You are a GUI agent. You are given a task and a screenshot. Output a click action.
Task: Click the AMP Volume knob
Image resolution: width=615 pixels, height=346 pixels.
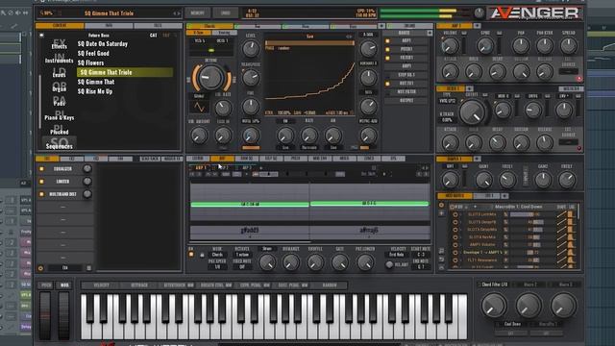click(450, 46)
